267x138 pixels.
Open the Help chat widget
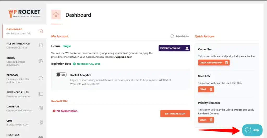pyautogui.click(x=252, y=130)
